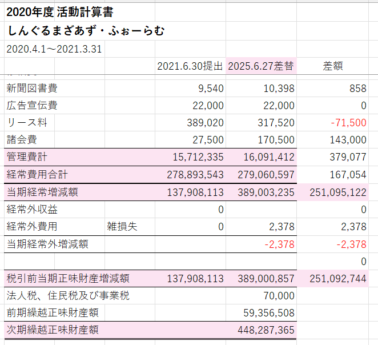378x345 pixels.
Task: Click the difference value 379,077
Action: tap(348, 157)
